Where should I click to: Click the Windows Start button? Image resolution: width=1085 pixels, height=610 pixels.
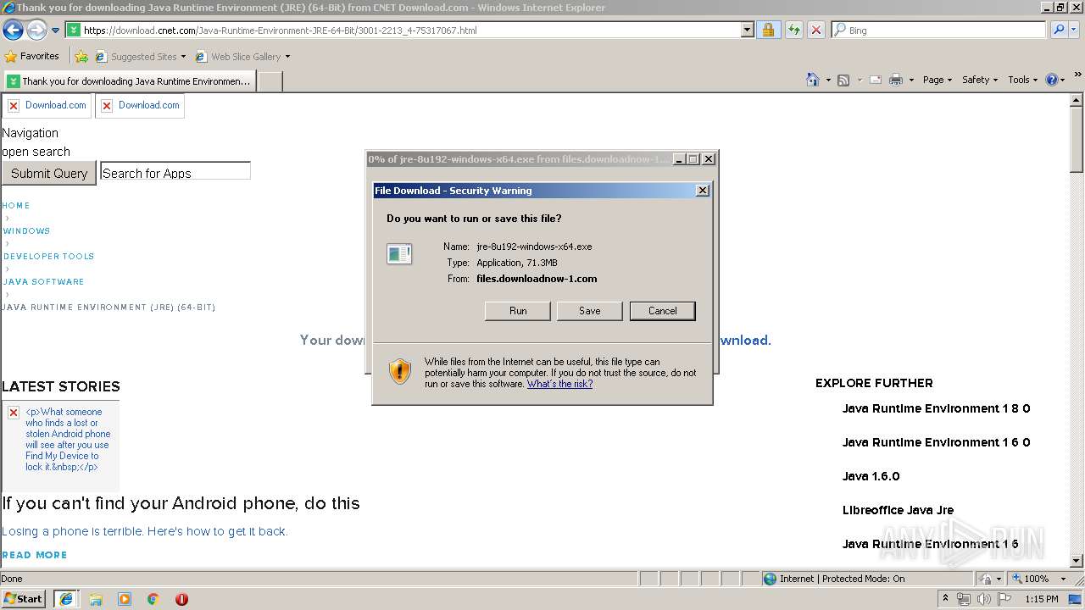(x=24, y=598)
